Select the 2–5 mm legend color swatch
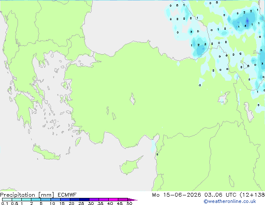This screenshot has height=205, width=265. click(x=36, y=200)
